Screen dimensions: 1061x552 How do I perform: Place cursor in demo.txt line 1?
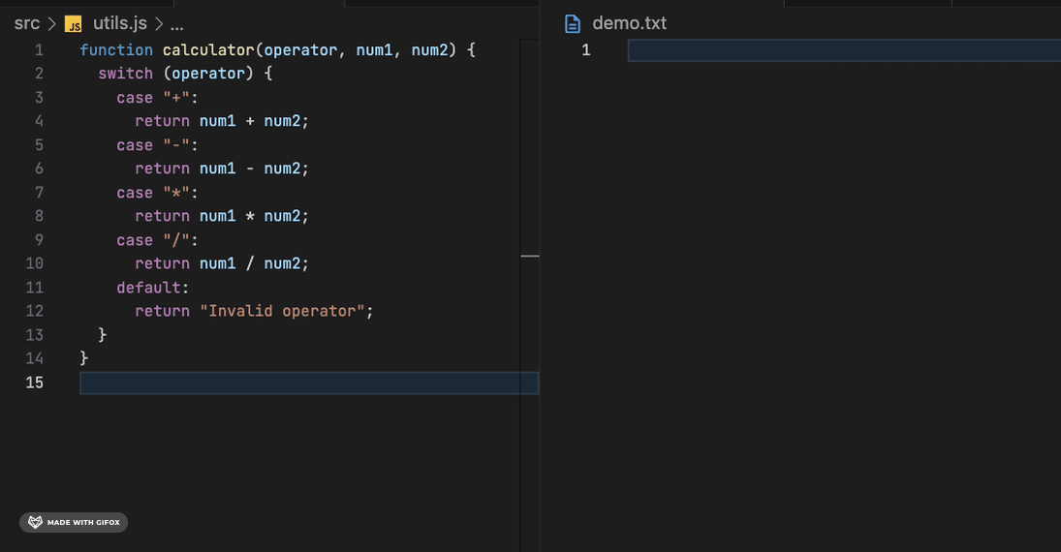844,50
